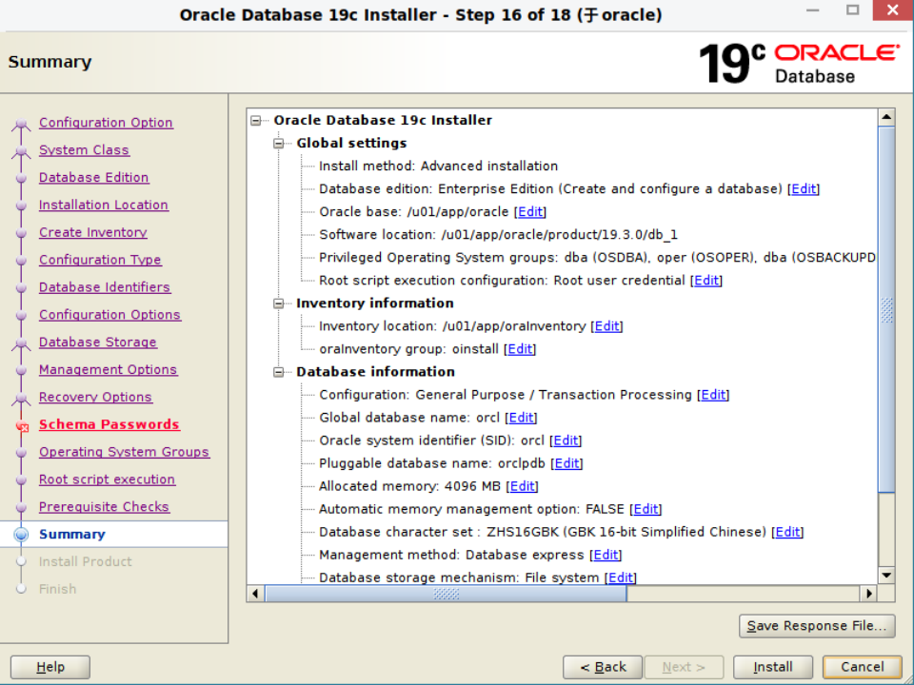This screenshot has height=685, width=914.
Task: Click the Install button
Action: pos(773,667)
